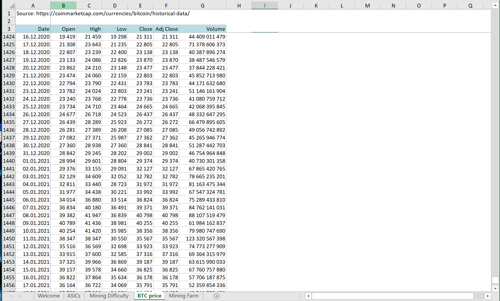500x301 pixels.
Task: Open the ASICs sheet
Action: click(74, 296)
